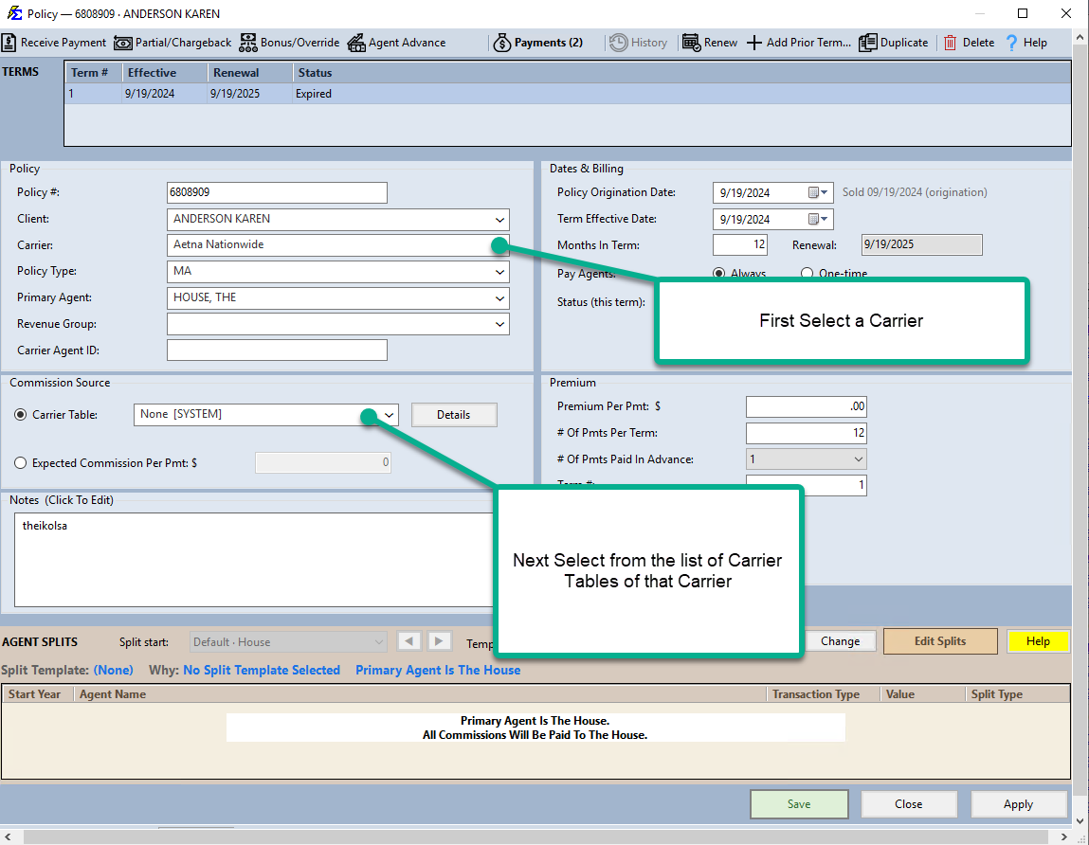Expand # Of Pmts Paid In Advance dropdown
Image resolution: width=1089 pixels, height=845 pixels.
[x=859, y=458]
